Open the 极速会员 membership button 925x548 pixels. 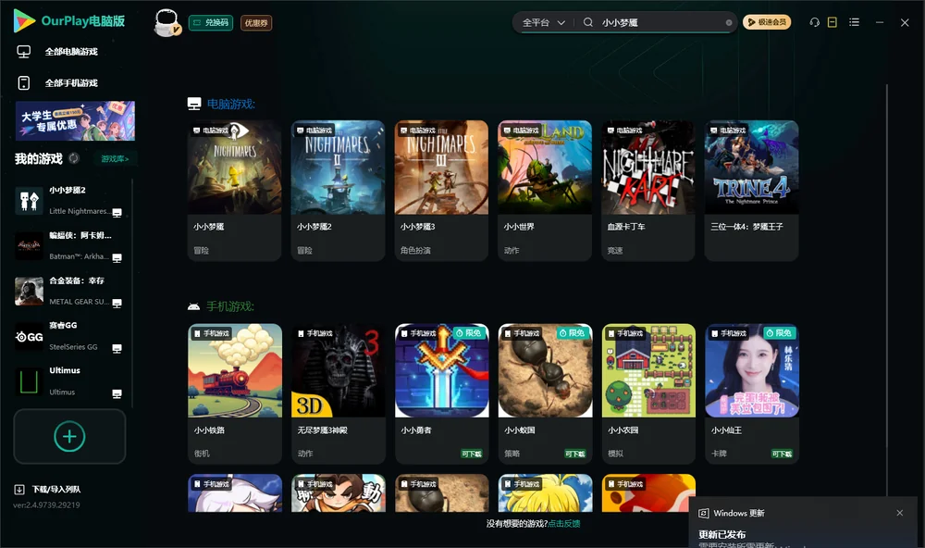(x=766, y=22)
